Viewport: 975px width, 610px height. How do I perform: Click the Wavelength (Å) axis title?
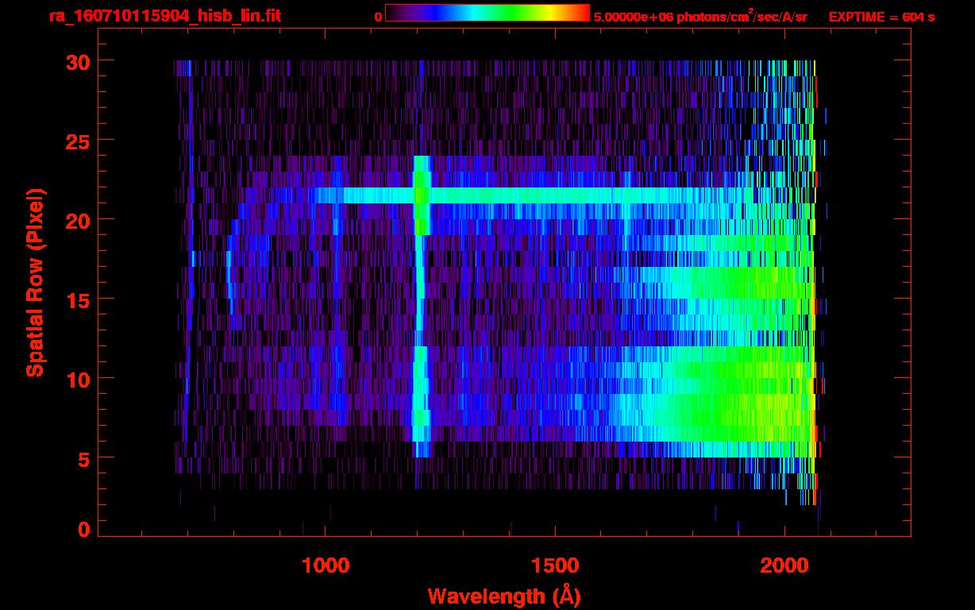pos(504,596)
